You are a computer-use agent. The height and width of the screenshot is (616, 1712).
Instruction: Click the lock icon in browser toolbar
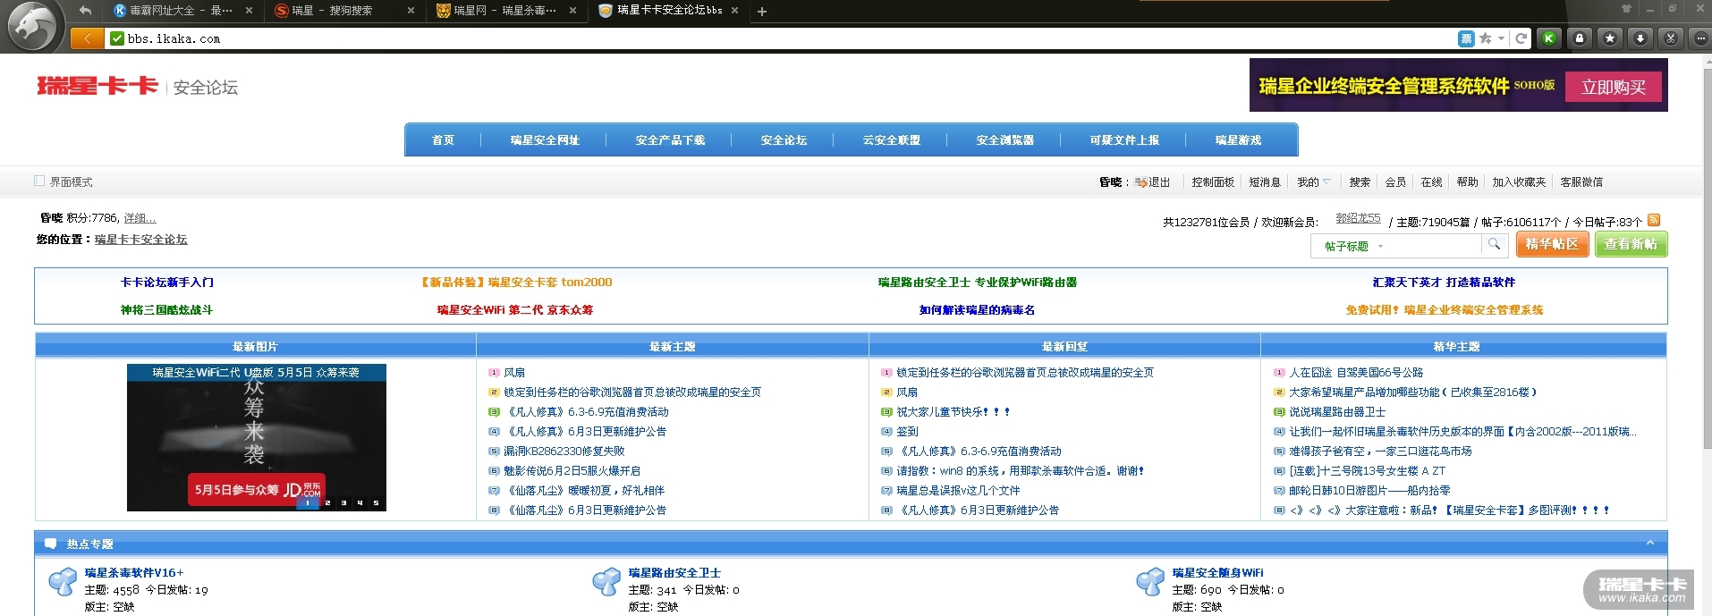[1580, 38]
